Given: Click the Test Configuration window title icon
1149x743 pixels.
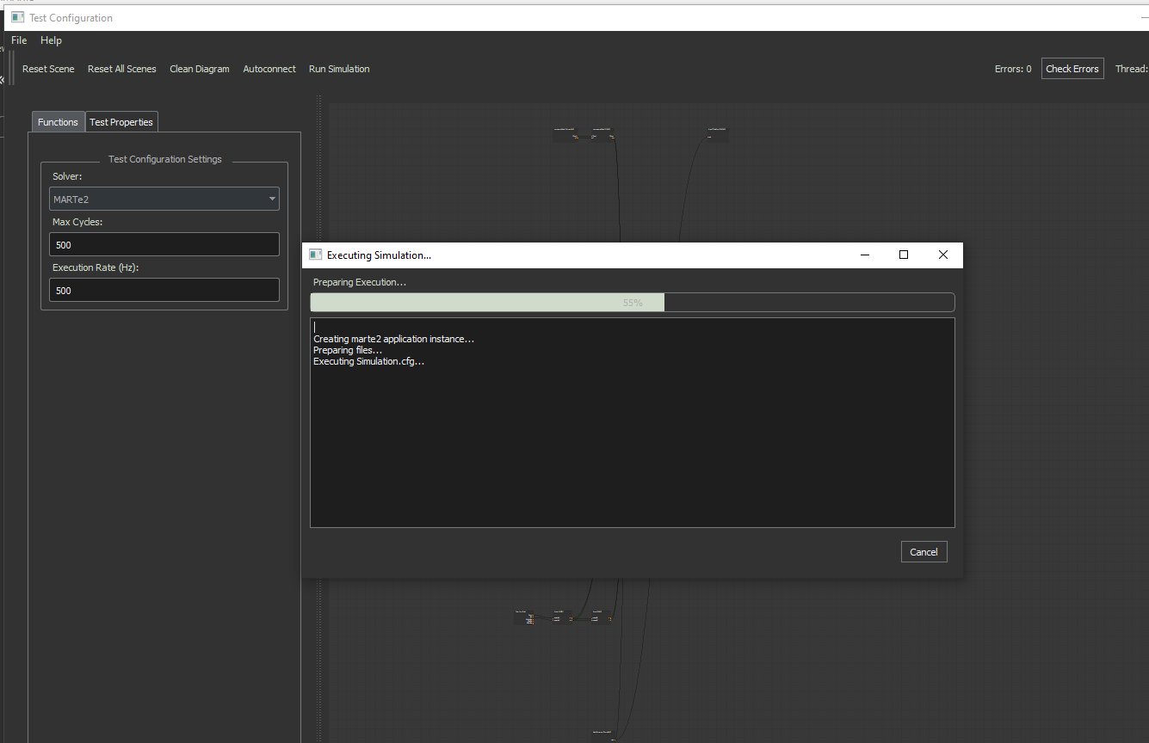Looking at the screenshot, I should (x=17, y=17).
